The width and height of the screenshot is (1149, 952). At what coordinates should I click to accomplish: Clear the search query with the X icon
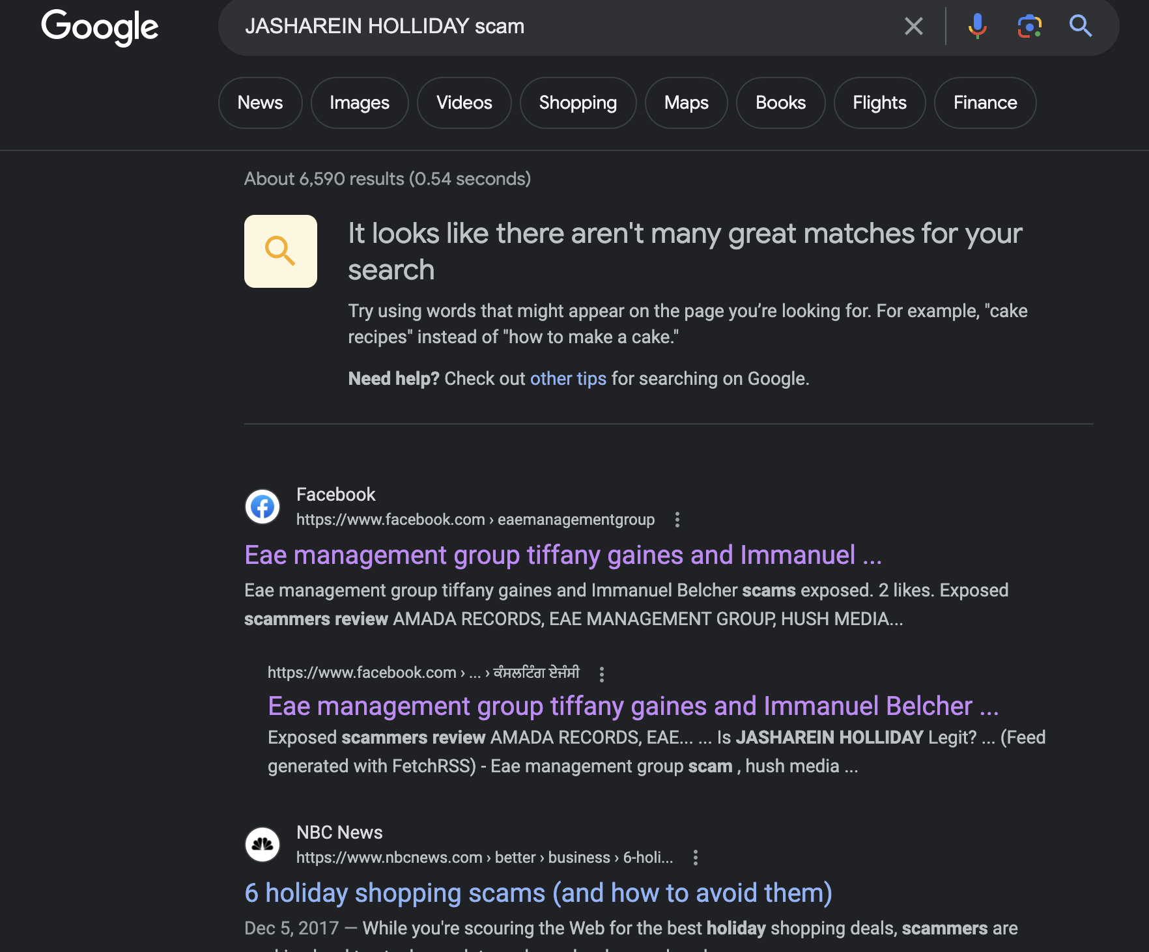914,26
